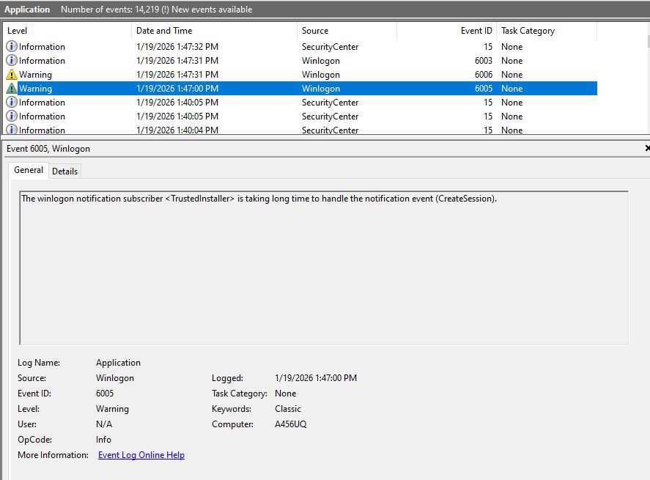Select the Warning level text in 6006 row
This screenshot has height=480, width=650.
[x=35, y=75]
